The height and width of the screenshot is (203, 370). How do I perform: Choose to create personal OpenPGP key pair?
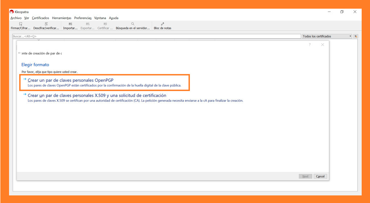point(71,80)
